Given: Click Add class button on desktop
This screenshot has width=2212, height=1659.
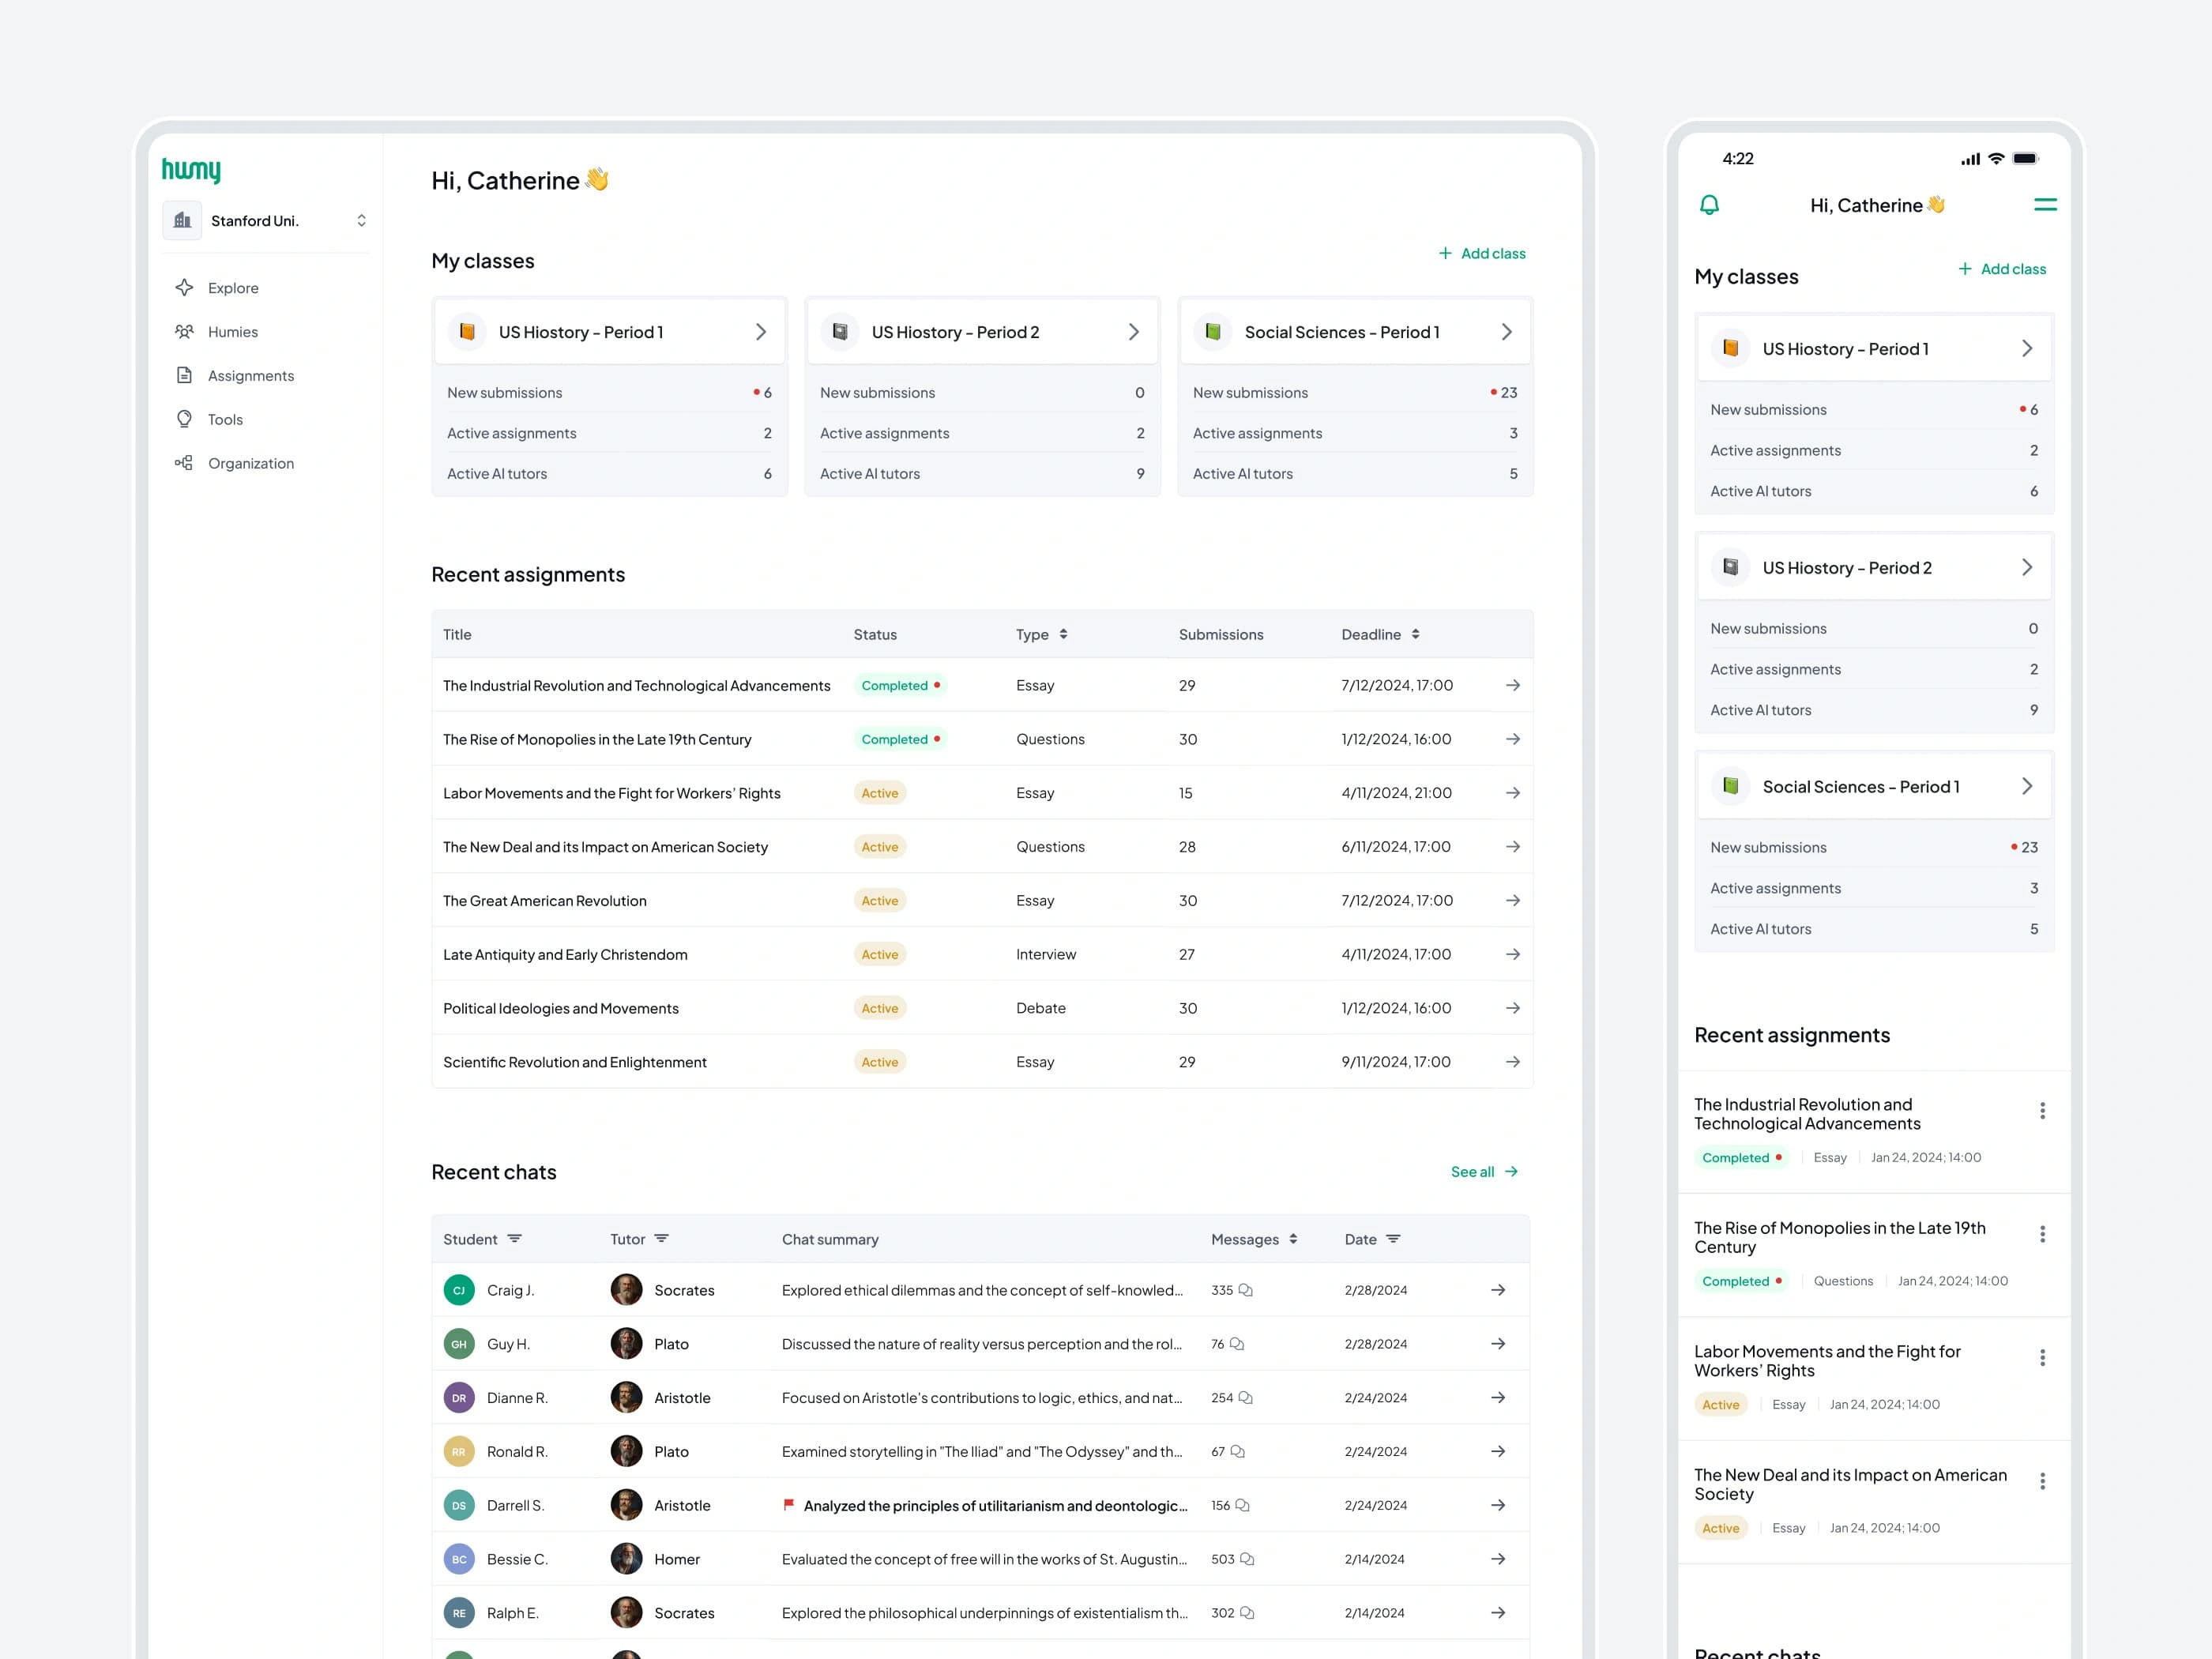Looking at the screenshot, I should [1482, 254].
